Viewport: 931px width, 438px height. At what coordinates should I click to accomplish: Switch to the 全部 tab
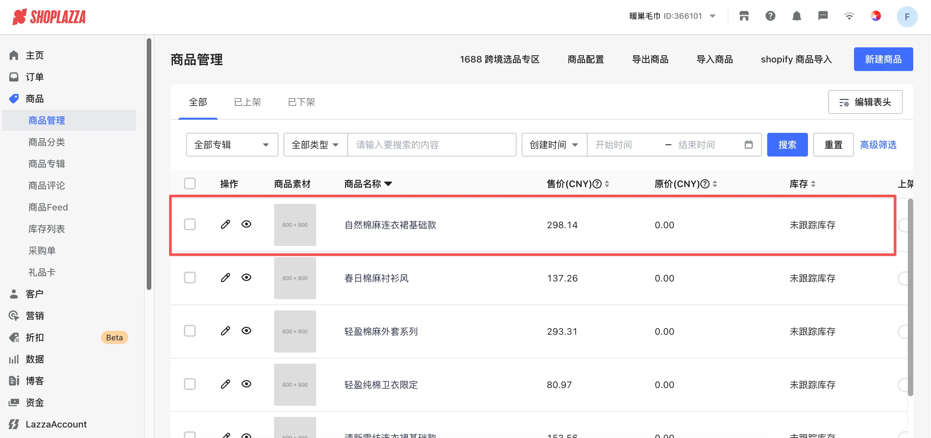pos(198,102)
